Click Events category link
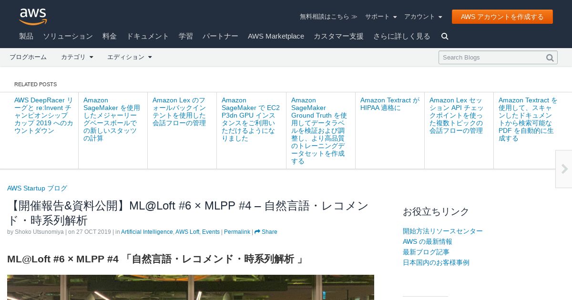Image resolution: width=572 pixels, height=300 pixels. [211, 232]
